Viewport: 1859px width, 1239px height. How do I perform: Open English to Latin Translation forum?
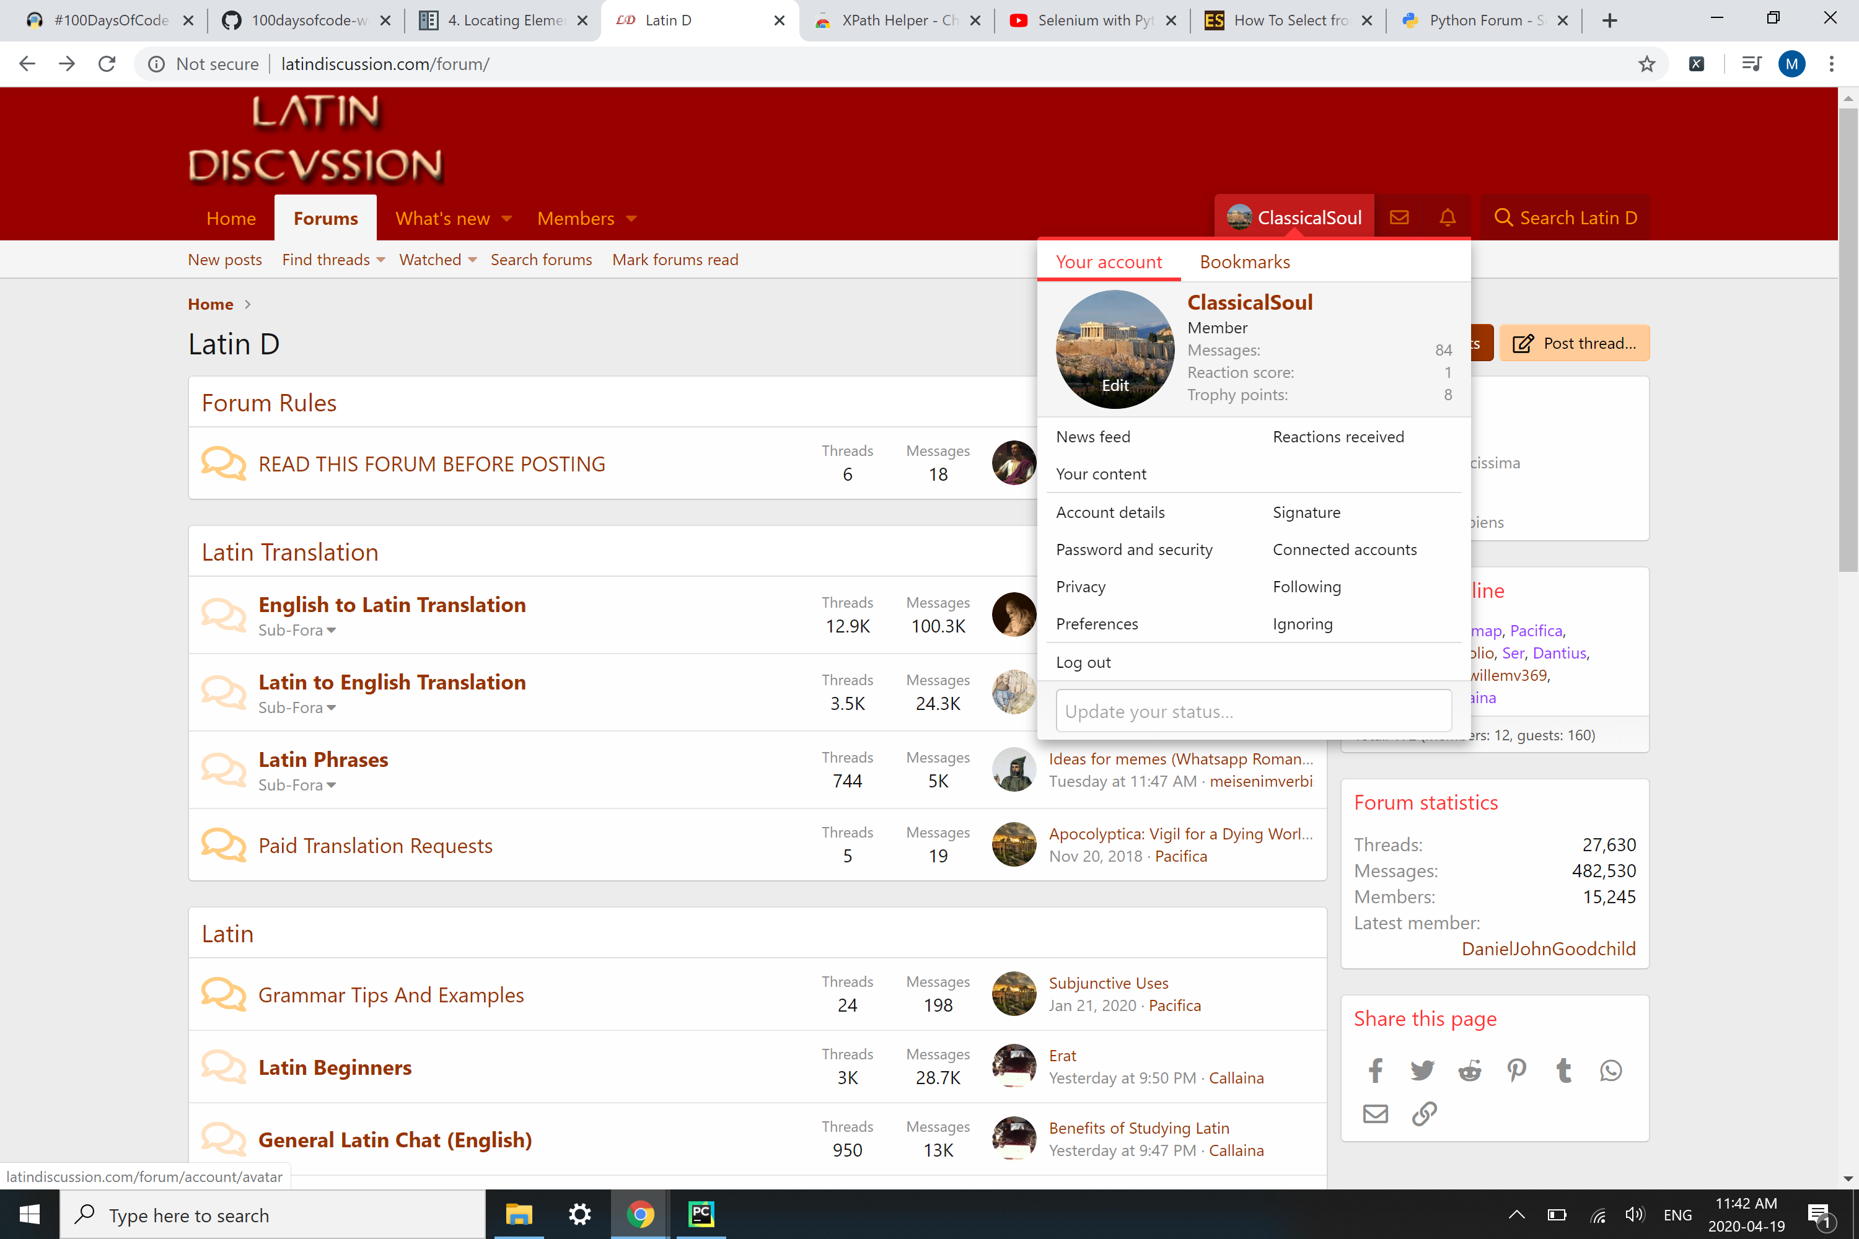(x=391, y=605)
